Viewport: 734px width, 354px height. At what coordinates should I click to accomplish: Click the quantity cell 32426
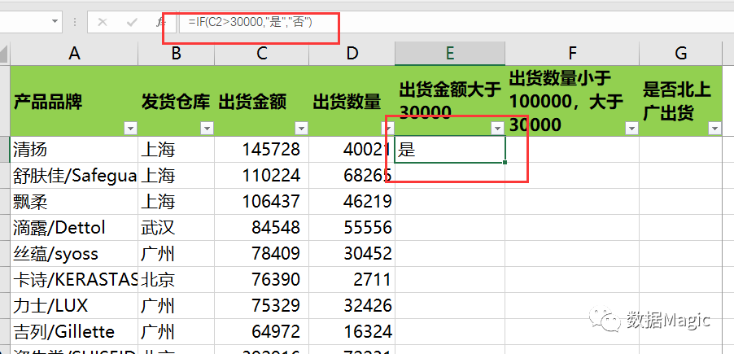pyautogui.click(x=352, y=306)
